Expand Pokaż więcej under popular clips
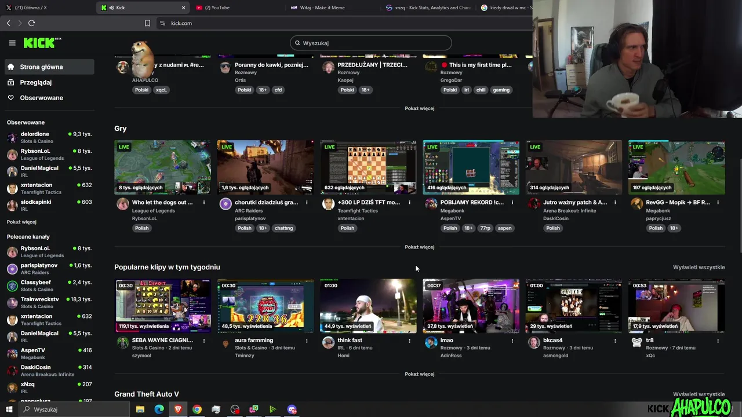 pos(420,374)
